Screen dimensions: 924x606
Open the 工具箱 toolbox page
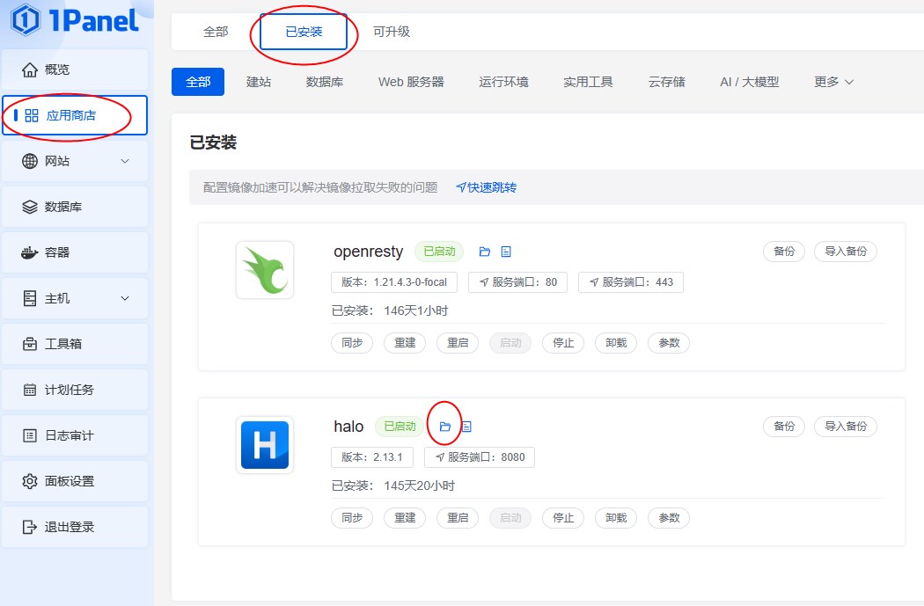[75, 344]
